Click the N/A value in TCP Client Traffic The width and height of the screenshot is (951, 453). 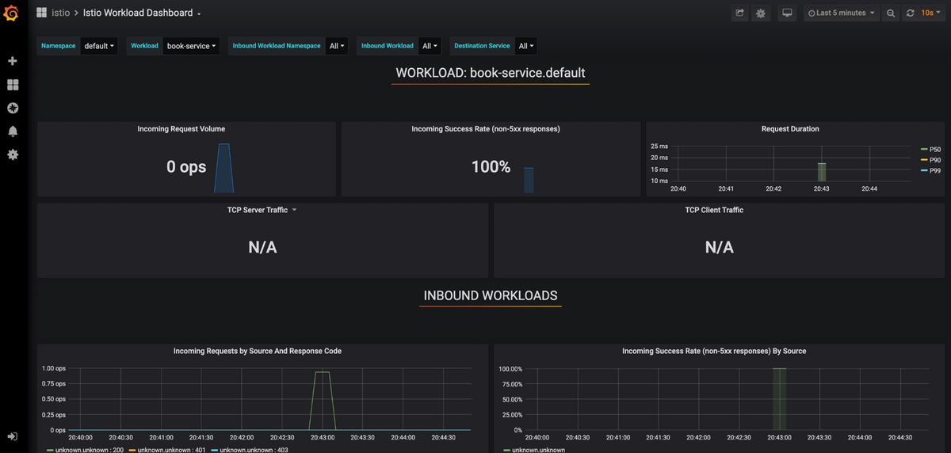(719, 247)
